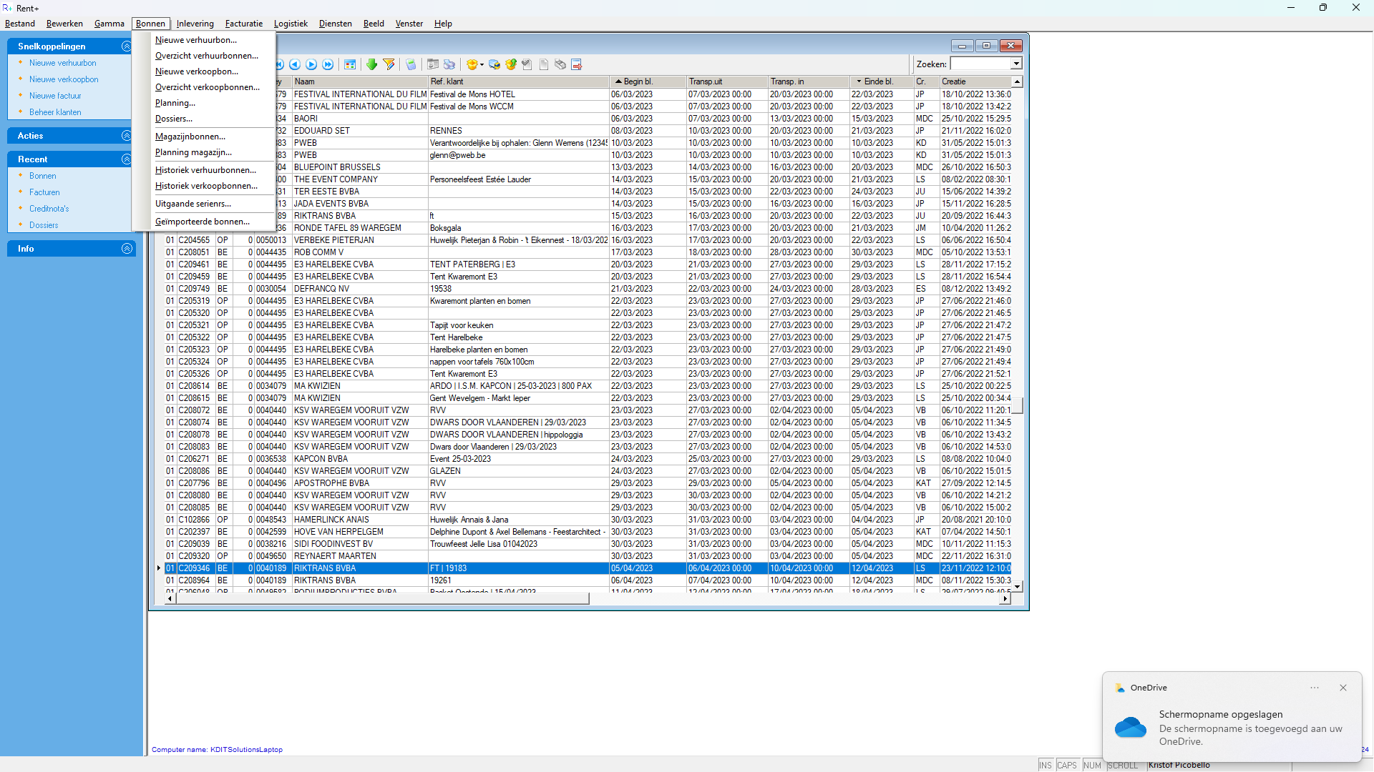
Task: Open the filter funnel edit icon
Action: tap(389, 64)
